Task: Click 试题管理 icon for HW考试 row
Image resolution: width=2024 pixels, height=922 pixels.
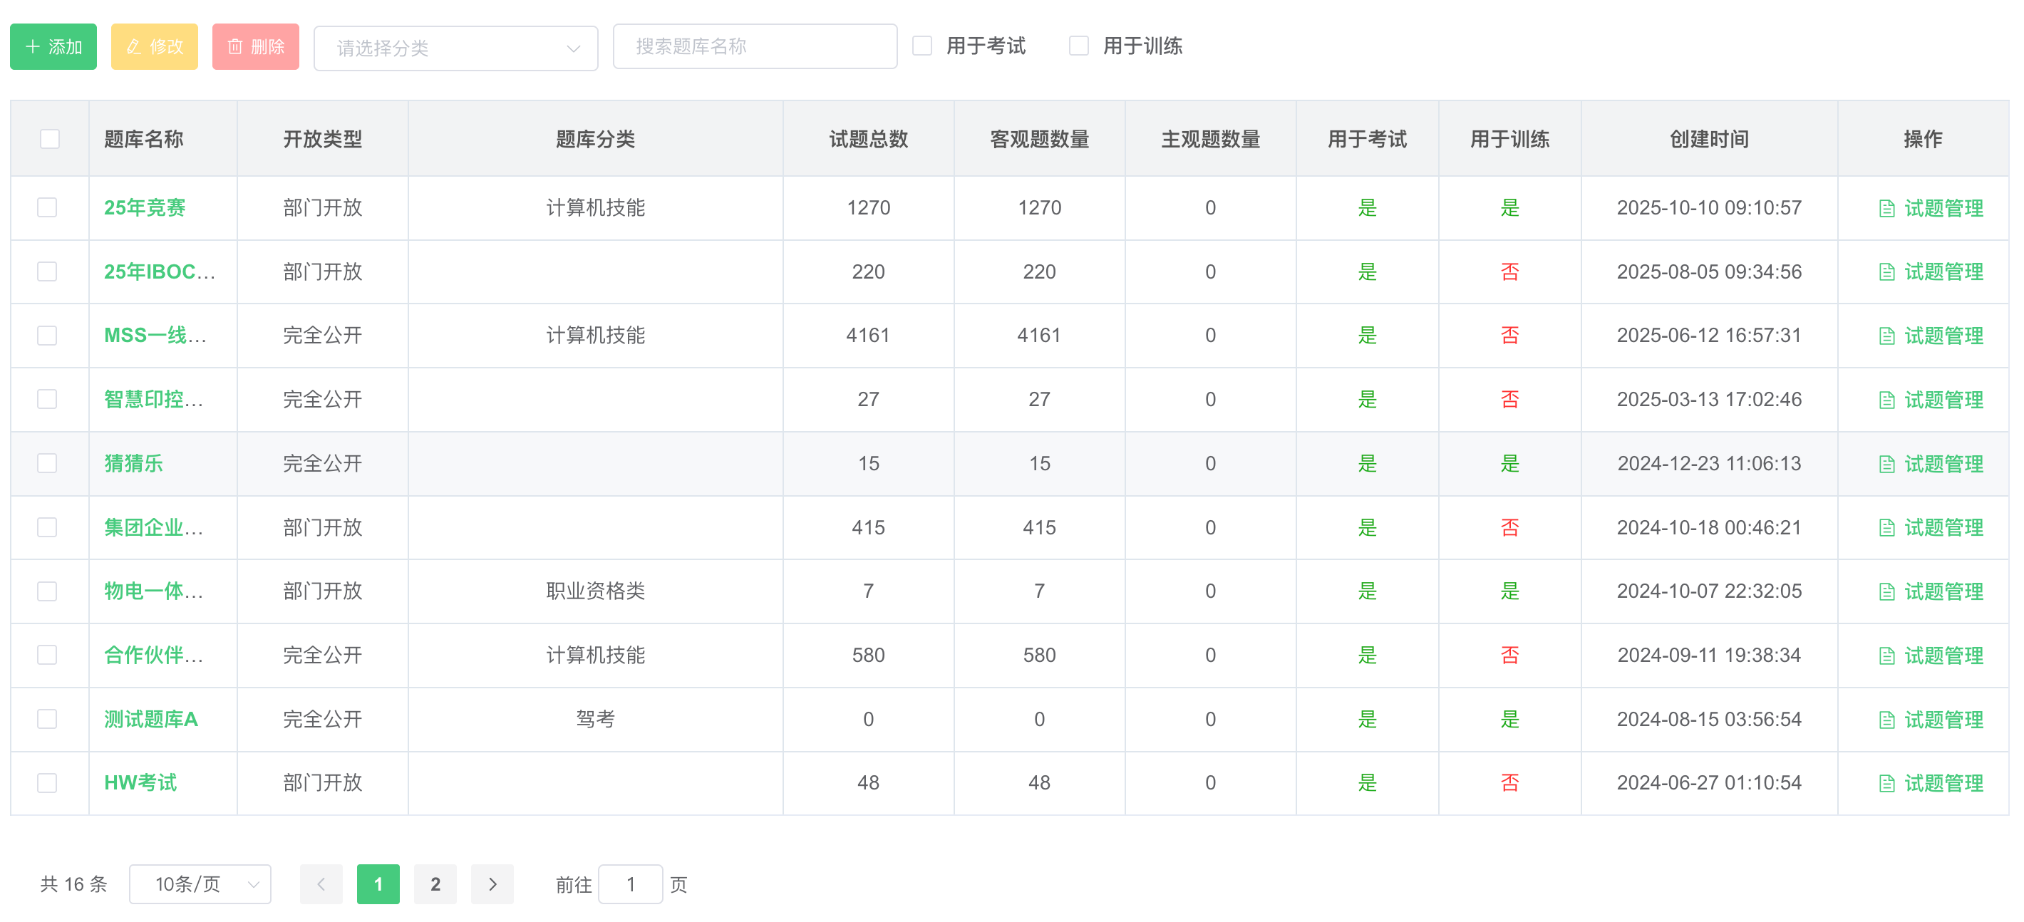Action: (x=1886, y=783)
